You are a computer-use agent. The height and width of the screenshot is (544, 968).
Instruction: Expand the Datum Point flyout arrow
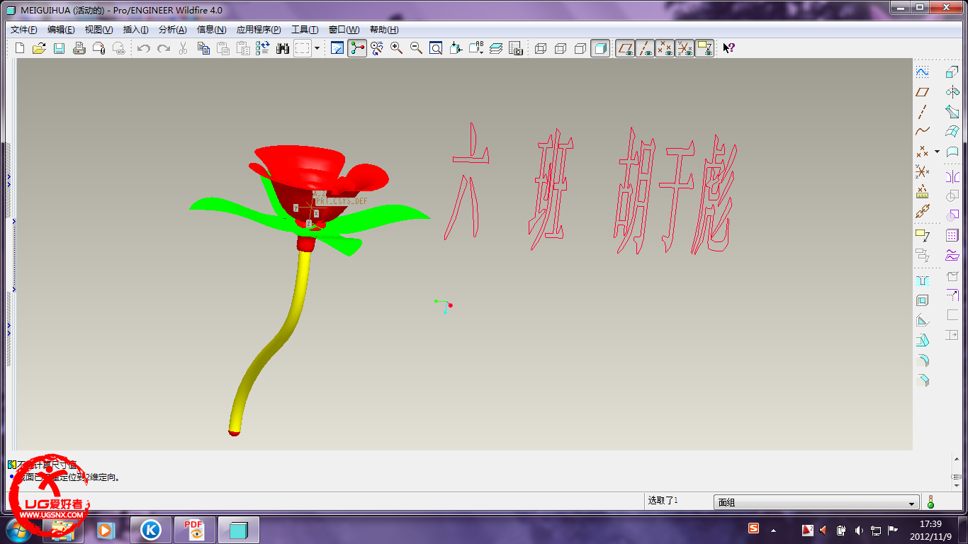pyautogui.click(x=937, y=152)
